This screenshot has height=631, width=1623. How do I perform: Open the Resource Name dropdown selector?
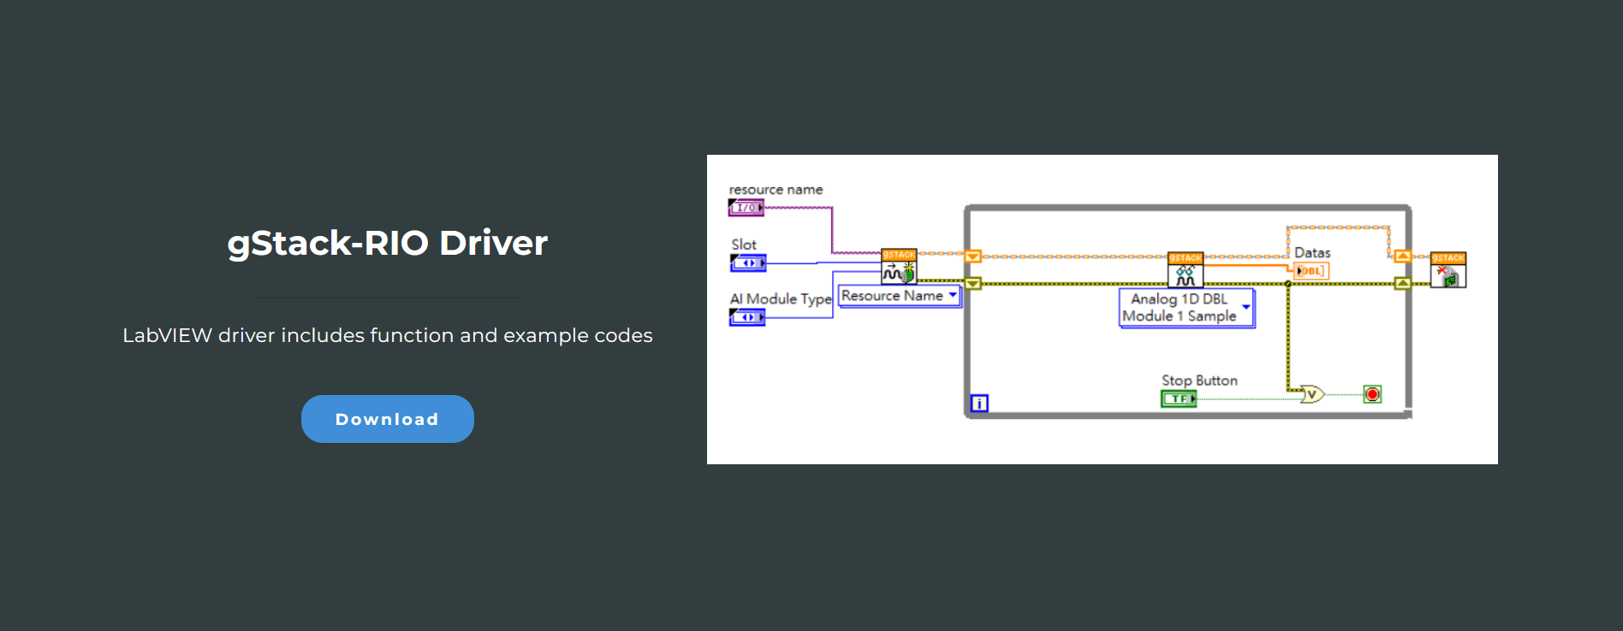pos(898,296)
